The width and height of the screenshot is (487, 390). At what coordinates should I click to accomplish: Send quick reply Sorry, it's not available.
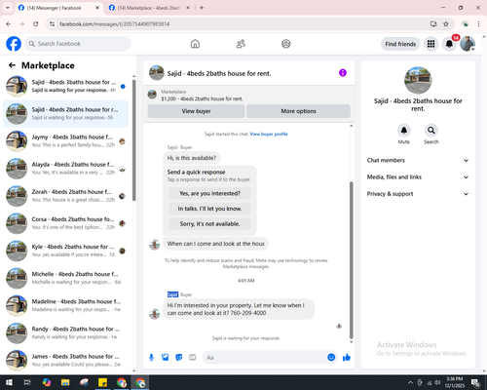209,224
